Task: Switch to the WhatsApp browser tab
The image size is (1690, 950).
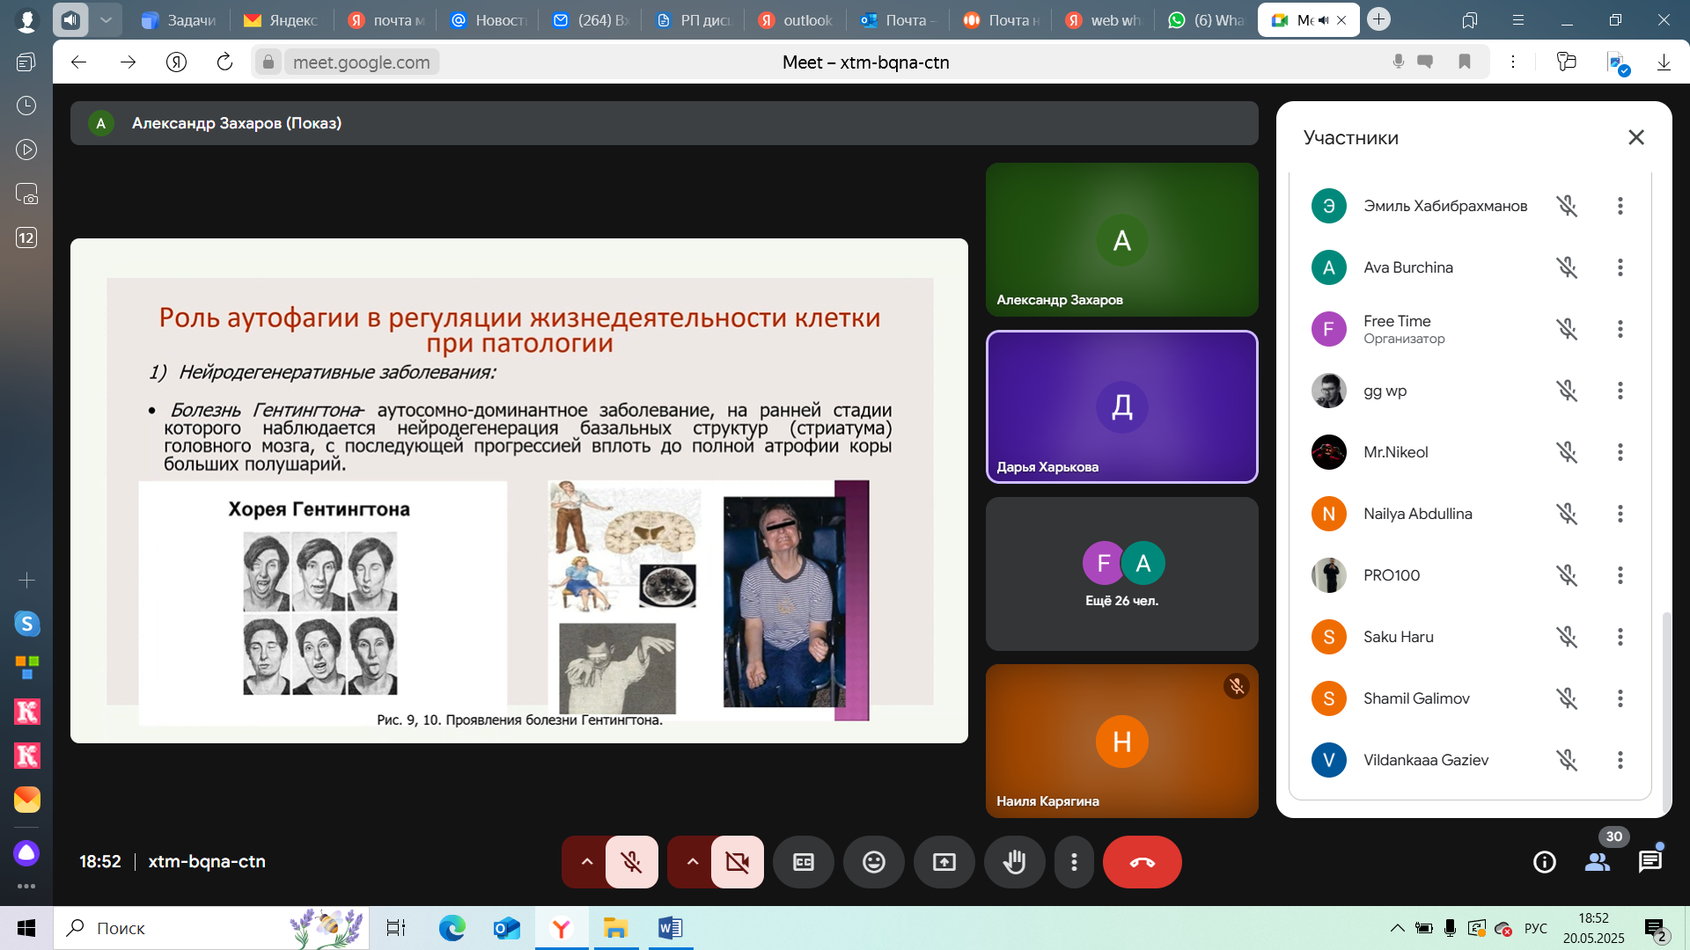Action: [x=1206, y=20]
